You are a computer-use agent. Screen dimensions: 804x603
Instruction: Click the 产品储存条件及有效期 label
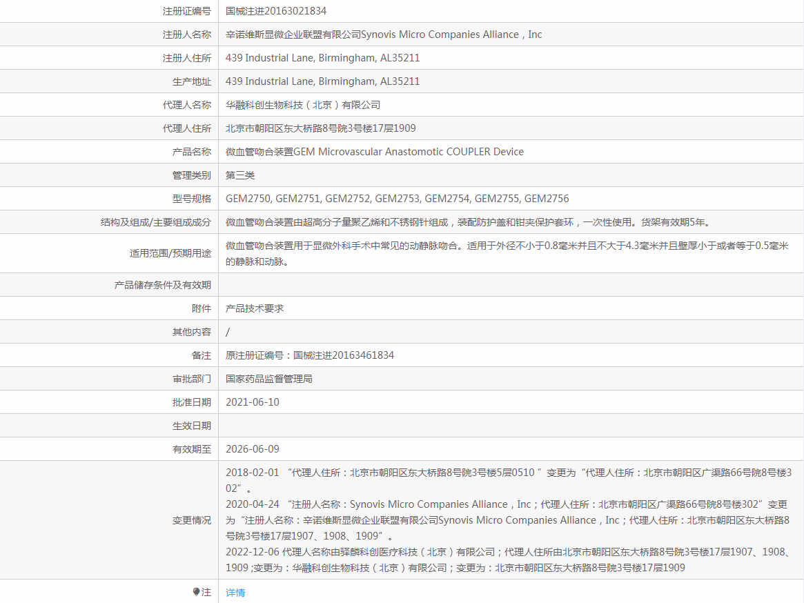pos(163,285)
